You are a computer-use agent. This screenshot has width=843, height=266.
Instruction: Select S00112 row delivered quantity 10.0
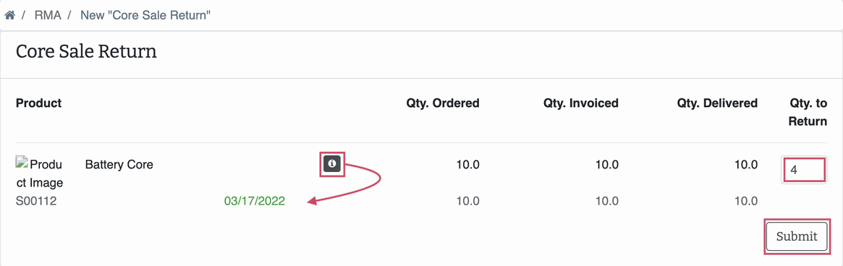tap(746, 202)
